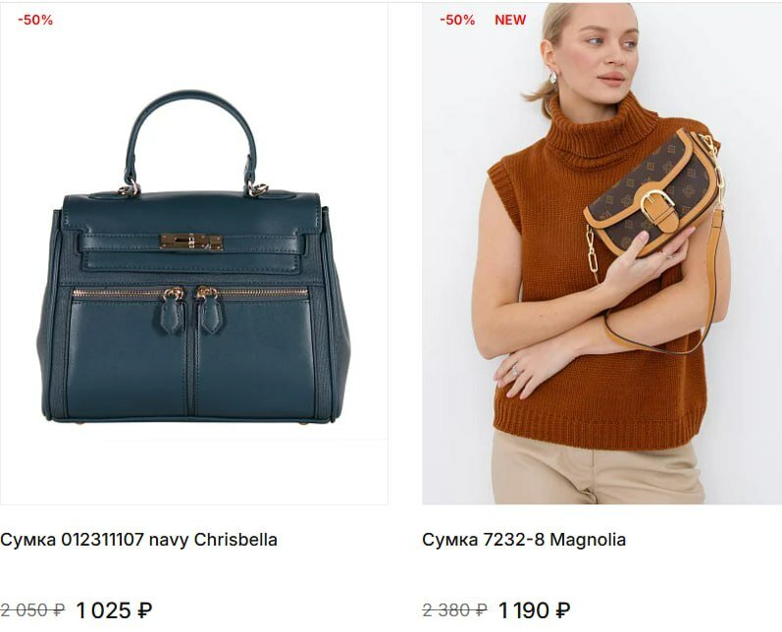The width and height of the screenshot is (782, 632).
Task: Click the right zipper pull on the navy bag
Action: pyautogui.click(x=210, y=310)
